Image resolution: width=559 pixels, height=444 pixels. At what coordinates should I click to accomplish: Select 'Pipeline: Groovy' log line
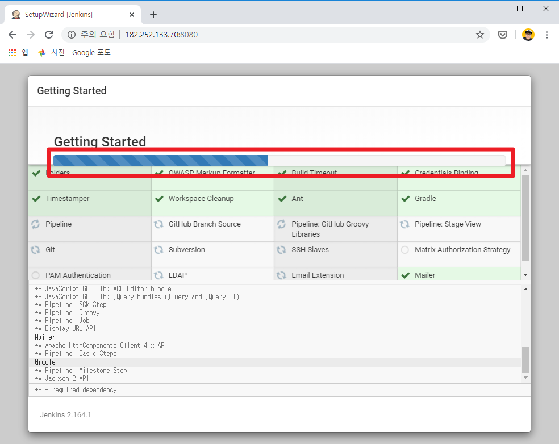coord(68,312)
